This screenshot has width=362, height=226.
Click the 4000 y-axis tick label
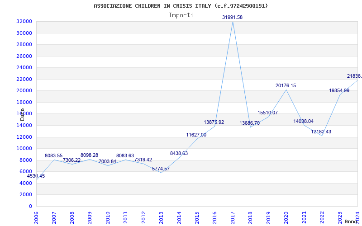pyautogui.click(x=25, y=183)
